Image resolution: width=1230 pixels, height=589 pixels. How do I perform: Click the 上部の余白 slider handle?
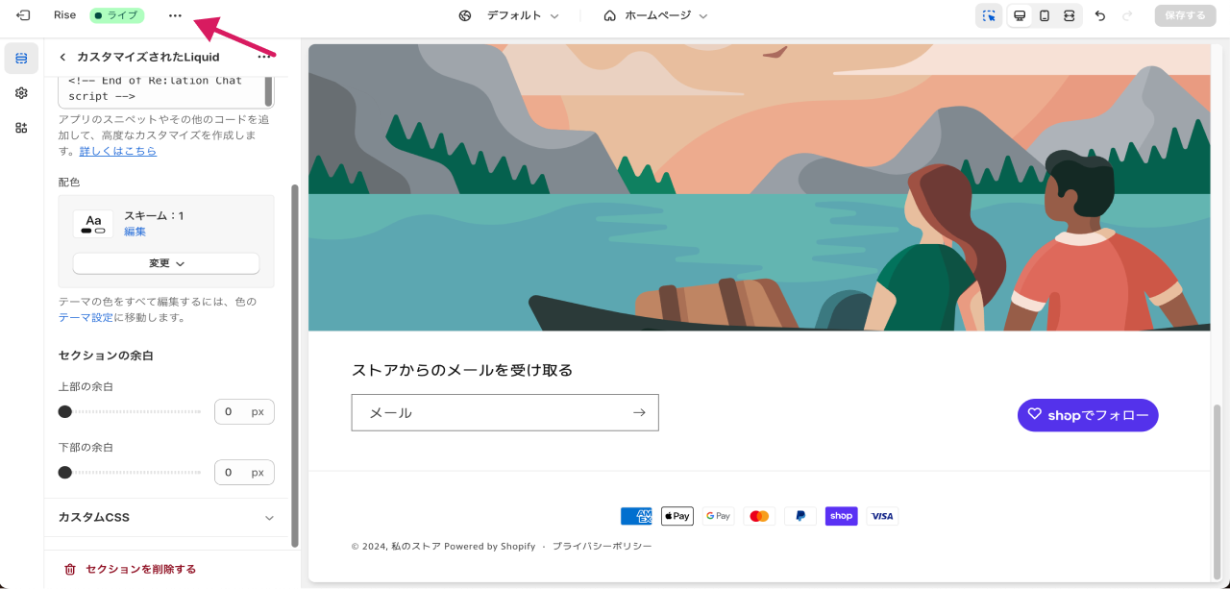coord(64,412)
